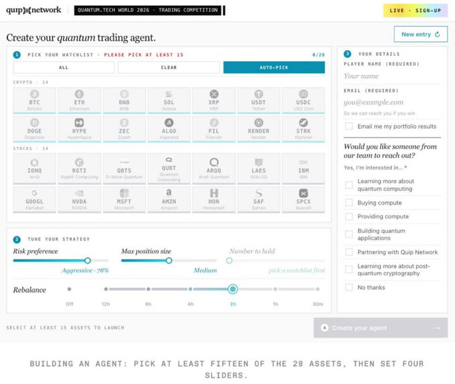Click the AUTO-PICK button

click(x=274, y=67)
